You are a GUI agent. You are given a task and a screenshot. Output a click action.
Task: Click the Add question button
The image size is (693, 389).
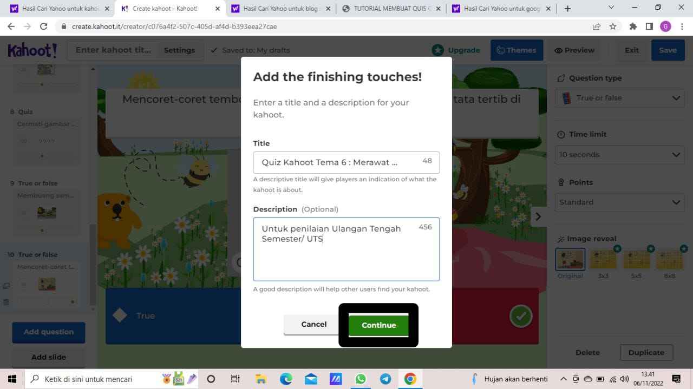coord(49,332)
